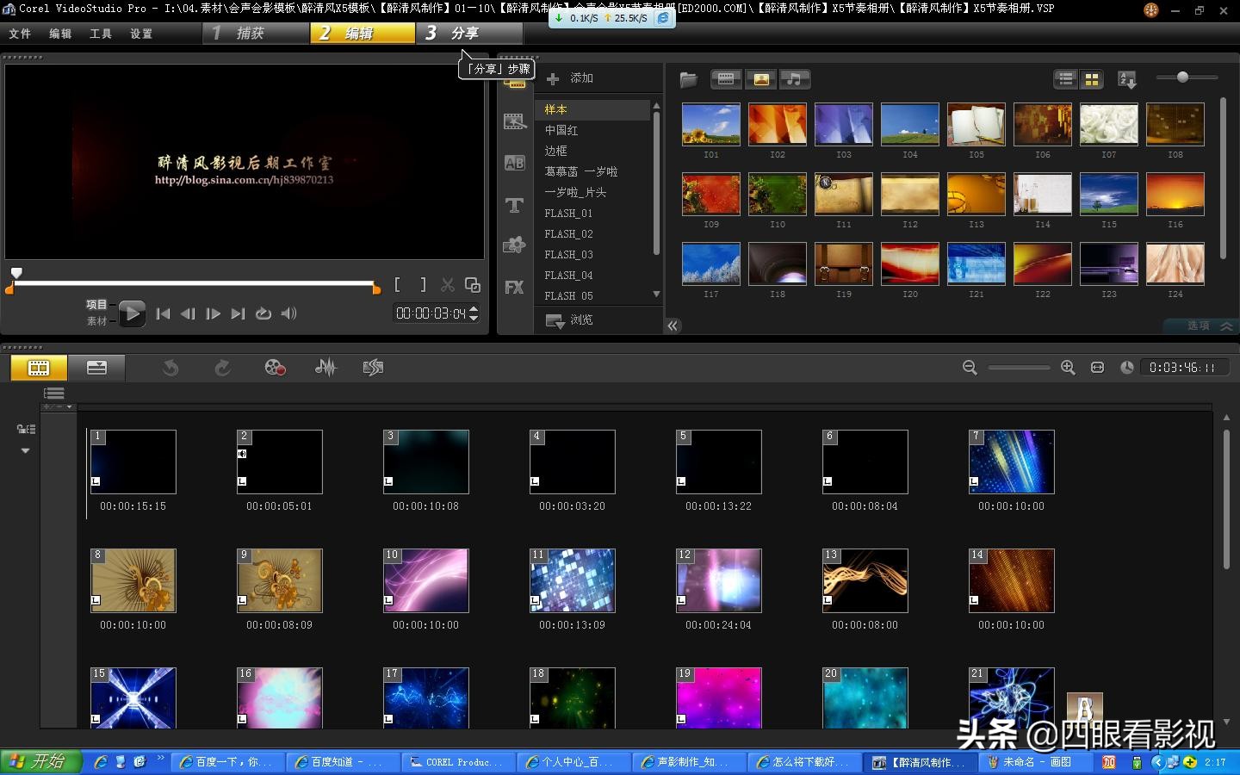Open the FX filter library

tap(514, 287)
